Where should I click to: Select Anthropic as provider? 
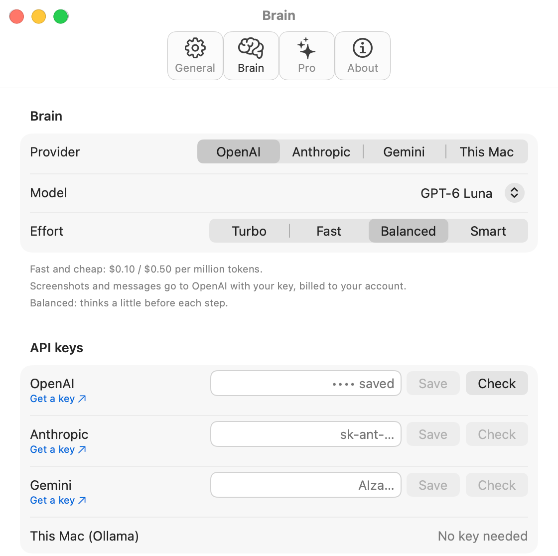coord(321,151)
